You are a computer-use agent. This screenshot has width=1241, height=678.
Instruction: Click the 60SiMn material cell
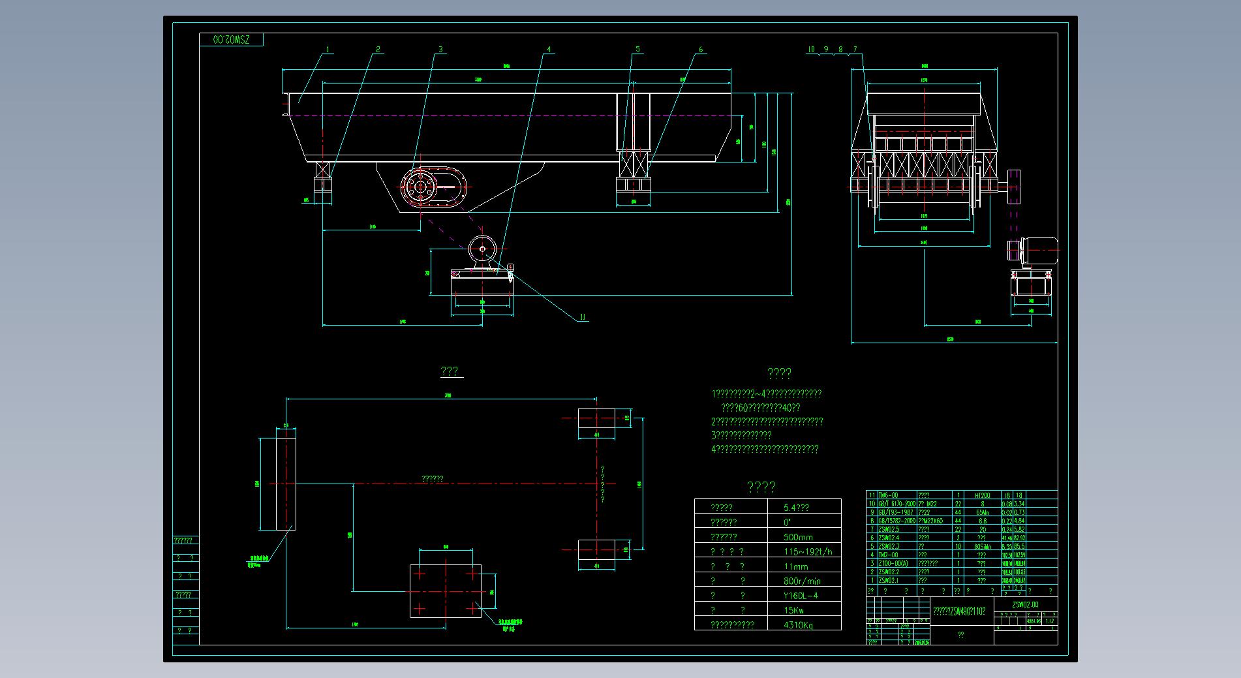click(981, 546)
